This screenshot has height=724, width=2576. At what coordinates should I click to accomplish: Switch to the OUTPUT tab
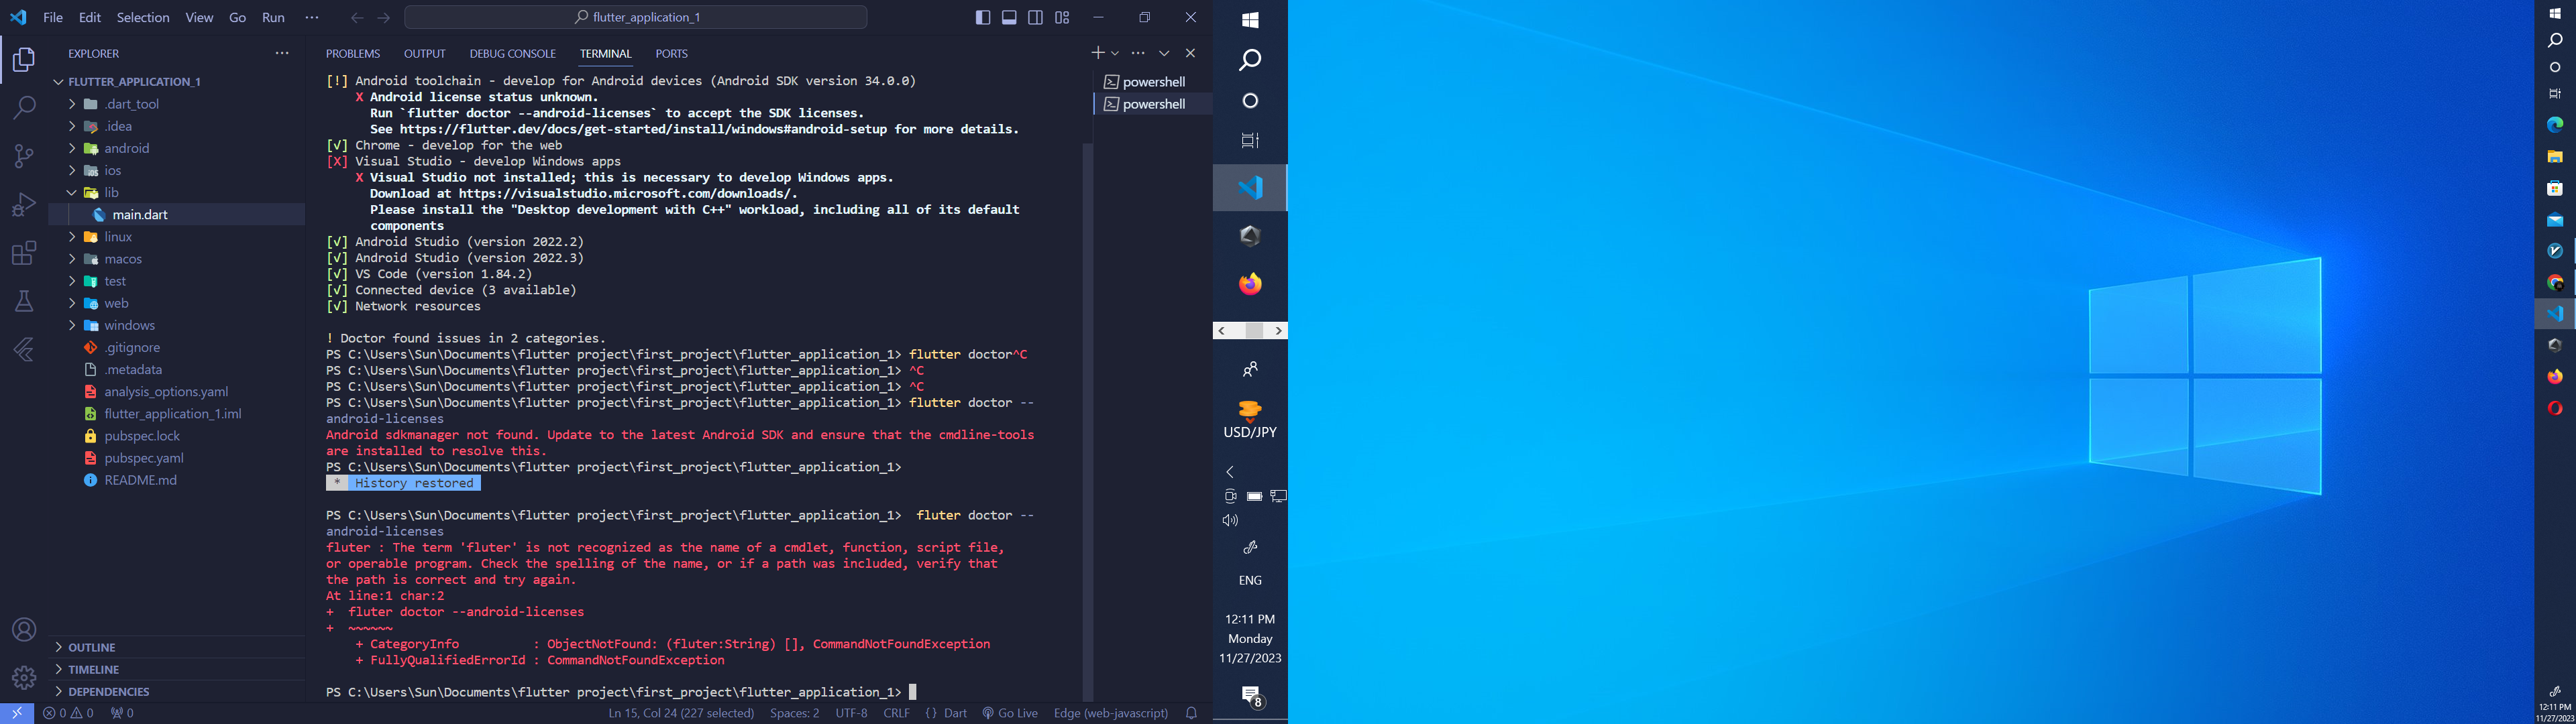425,54
